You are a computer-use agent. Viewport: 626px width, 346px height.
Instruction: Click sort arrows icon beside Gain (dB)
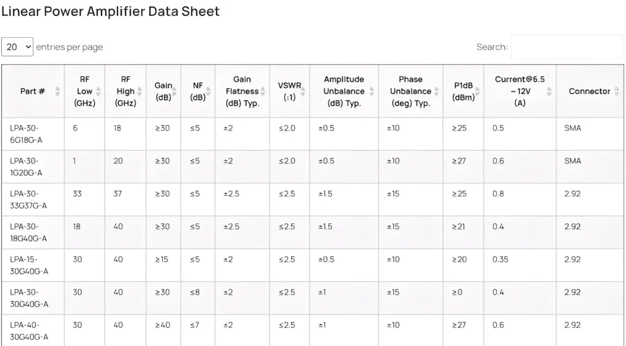175,92
